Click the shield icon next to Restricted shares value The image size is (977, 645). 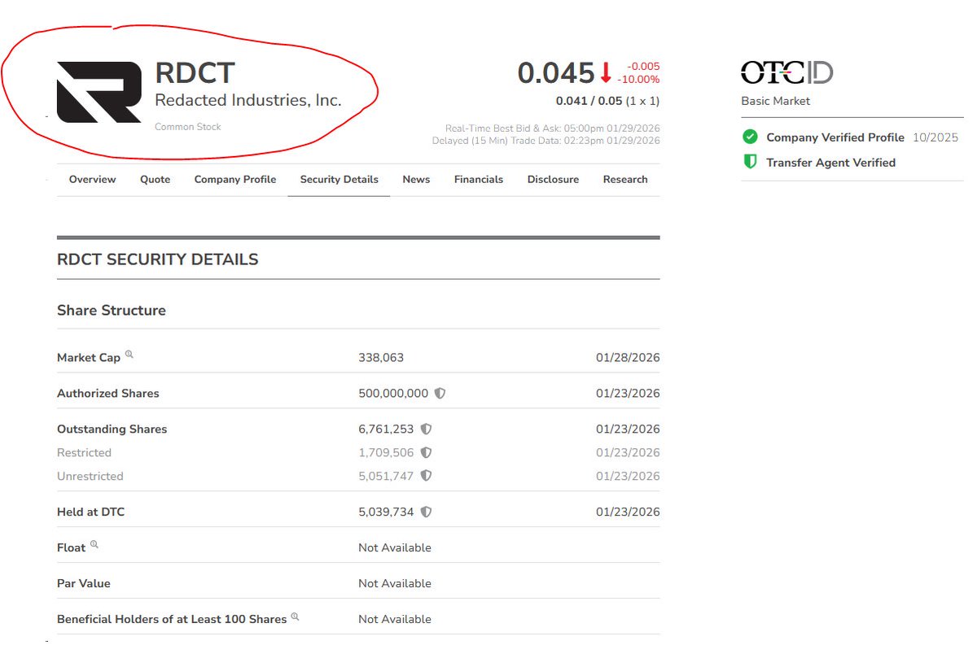tap(426, 452)
